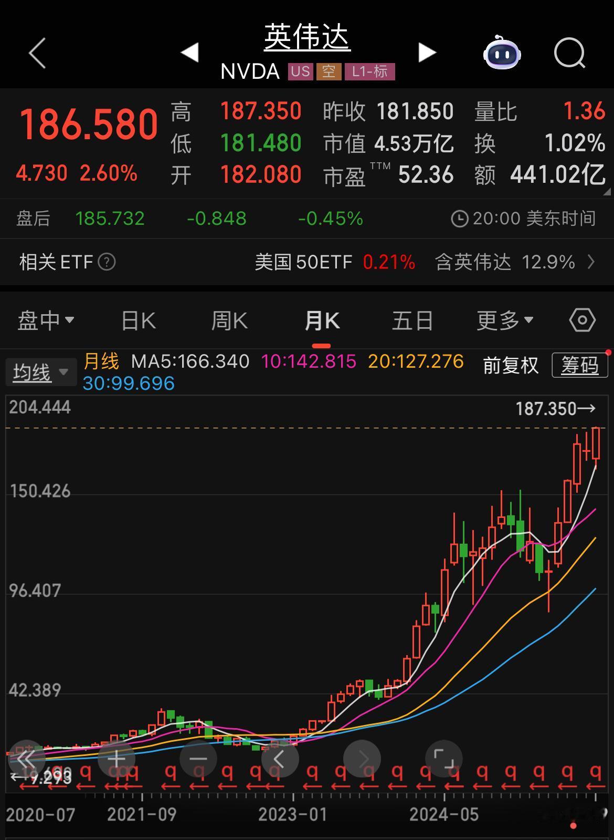
Task: Tap the 2024-05 date axis label
Action: [x=444, y=815]
